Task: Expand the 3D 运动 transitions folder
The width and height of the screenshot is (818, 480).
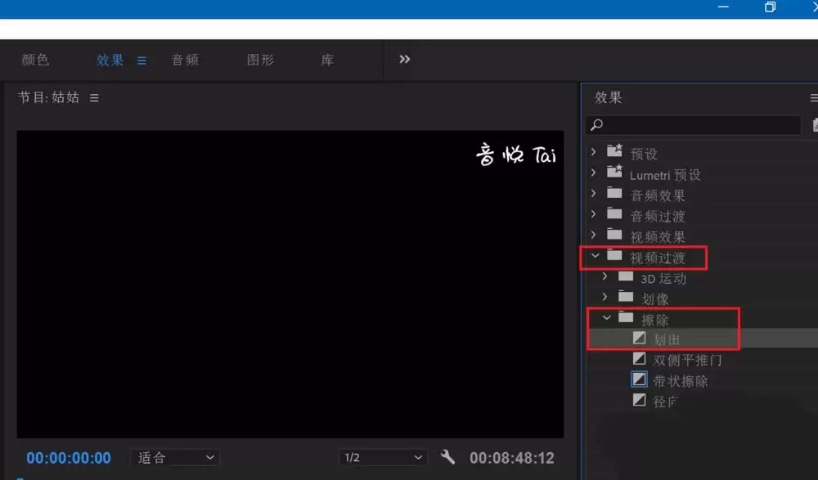Action: coord(605,277)
